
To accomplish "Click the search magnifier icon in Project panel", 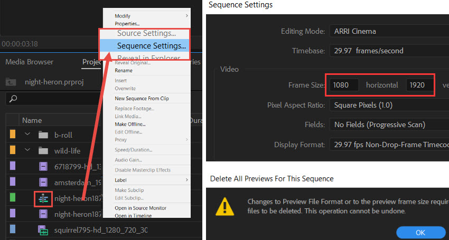I will pyautogui.click(x=13, y=99).
